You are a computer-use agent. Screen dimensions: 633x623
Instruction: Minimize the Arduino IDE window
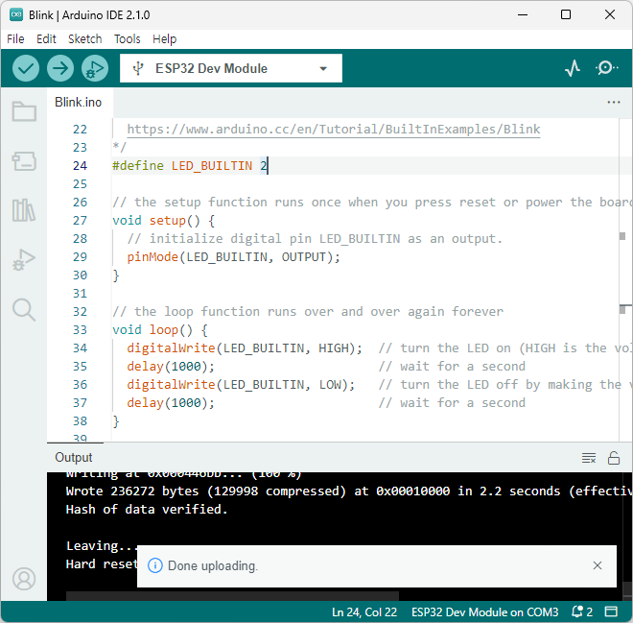(x=523, y=14)
